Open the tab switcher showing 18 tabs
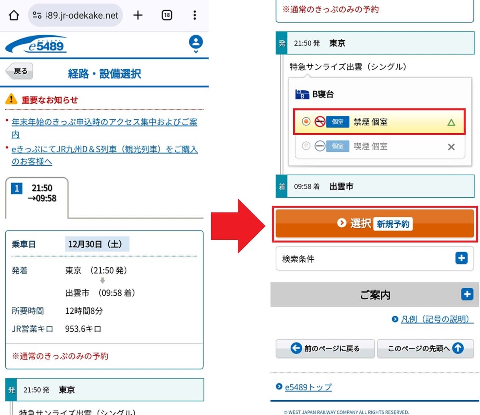The image size is (480, 415). click(x=167, y=15)
